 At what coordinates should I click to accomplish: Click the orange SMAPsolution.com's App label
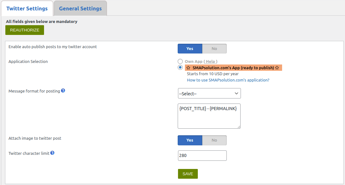(x=233, y=68)
